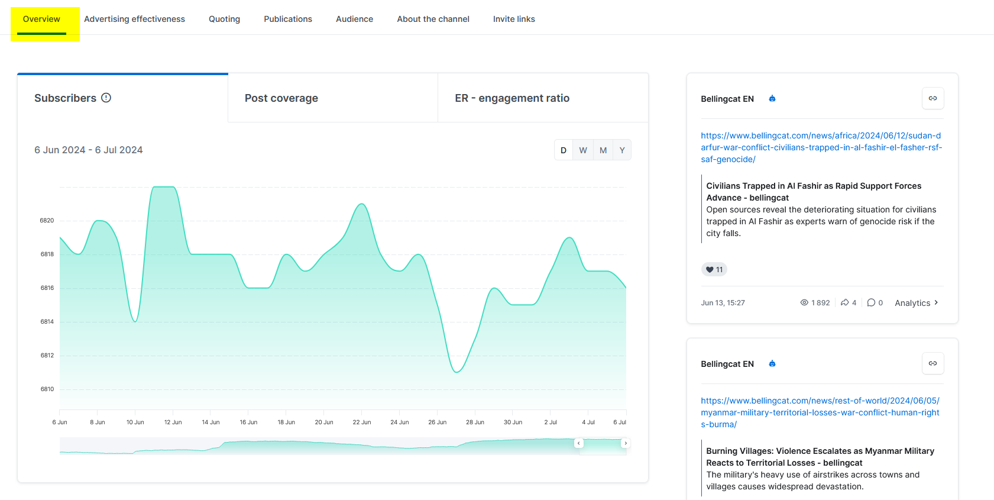
Task: Switch chart to monthly view (M)
Action: tap(603, 150)
